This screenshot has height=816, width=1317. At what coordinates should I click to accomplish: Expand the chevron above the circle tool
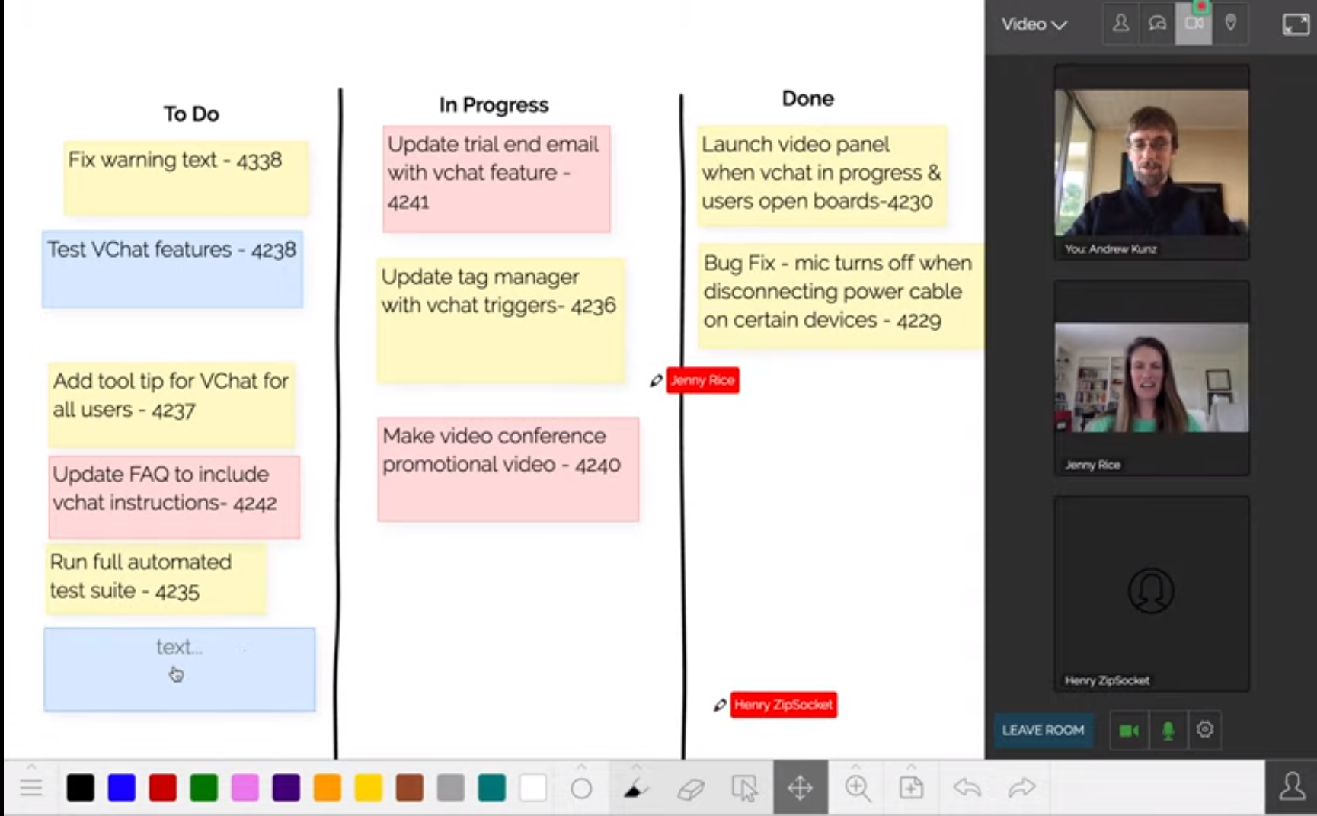(581, 766)
